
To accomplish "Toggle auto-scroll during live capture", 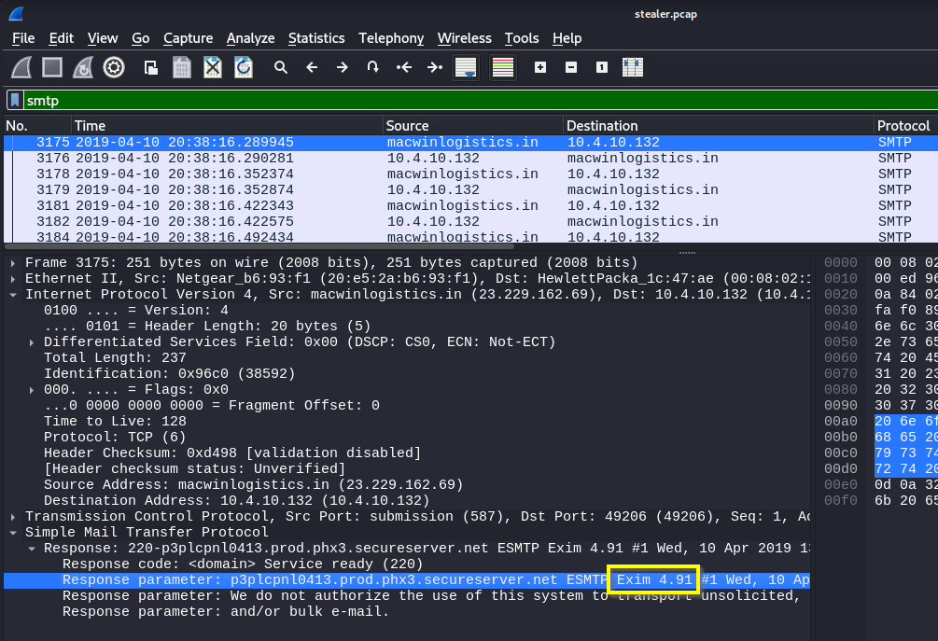I will click(465, 67).
